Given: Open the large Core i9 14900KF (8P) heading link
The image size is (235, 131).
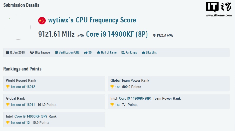Looking at the screenshot, I should 117,34.
